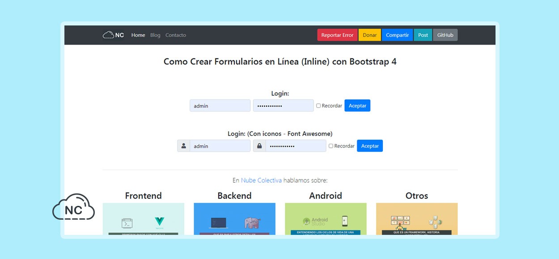Click the red Reportar Error button

coord(337,35)
